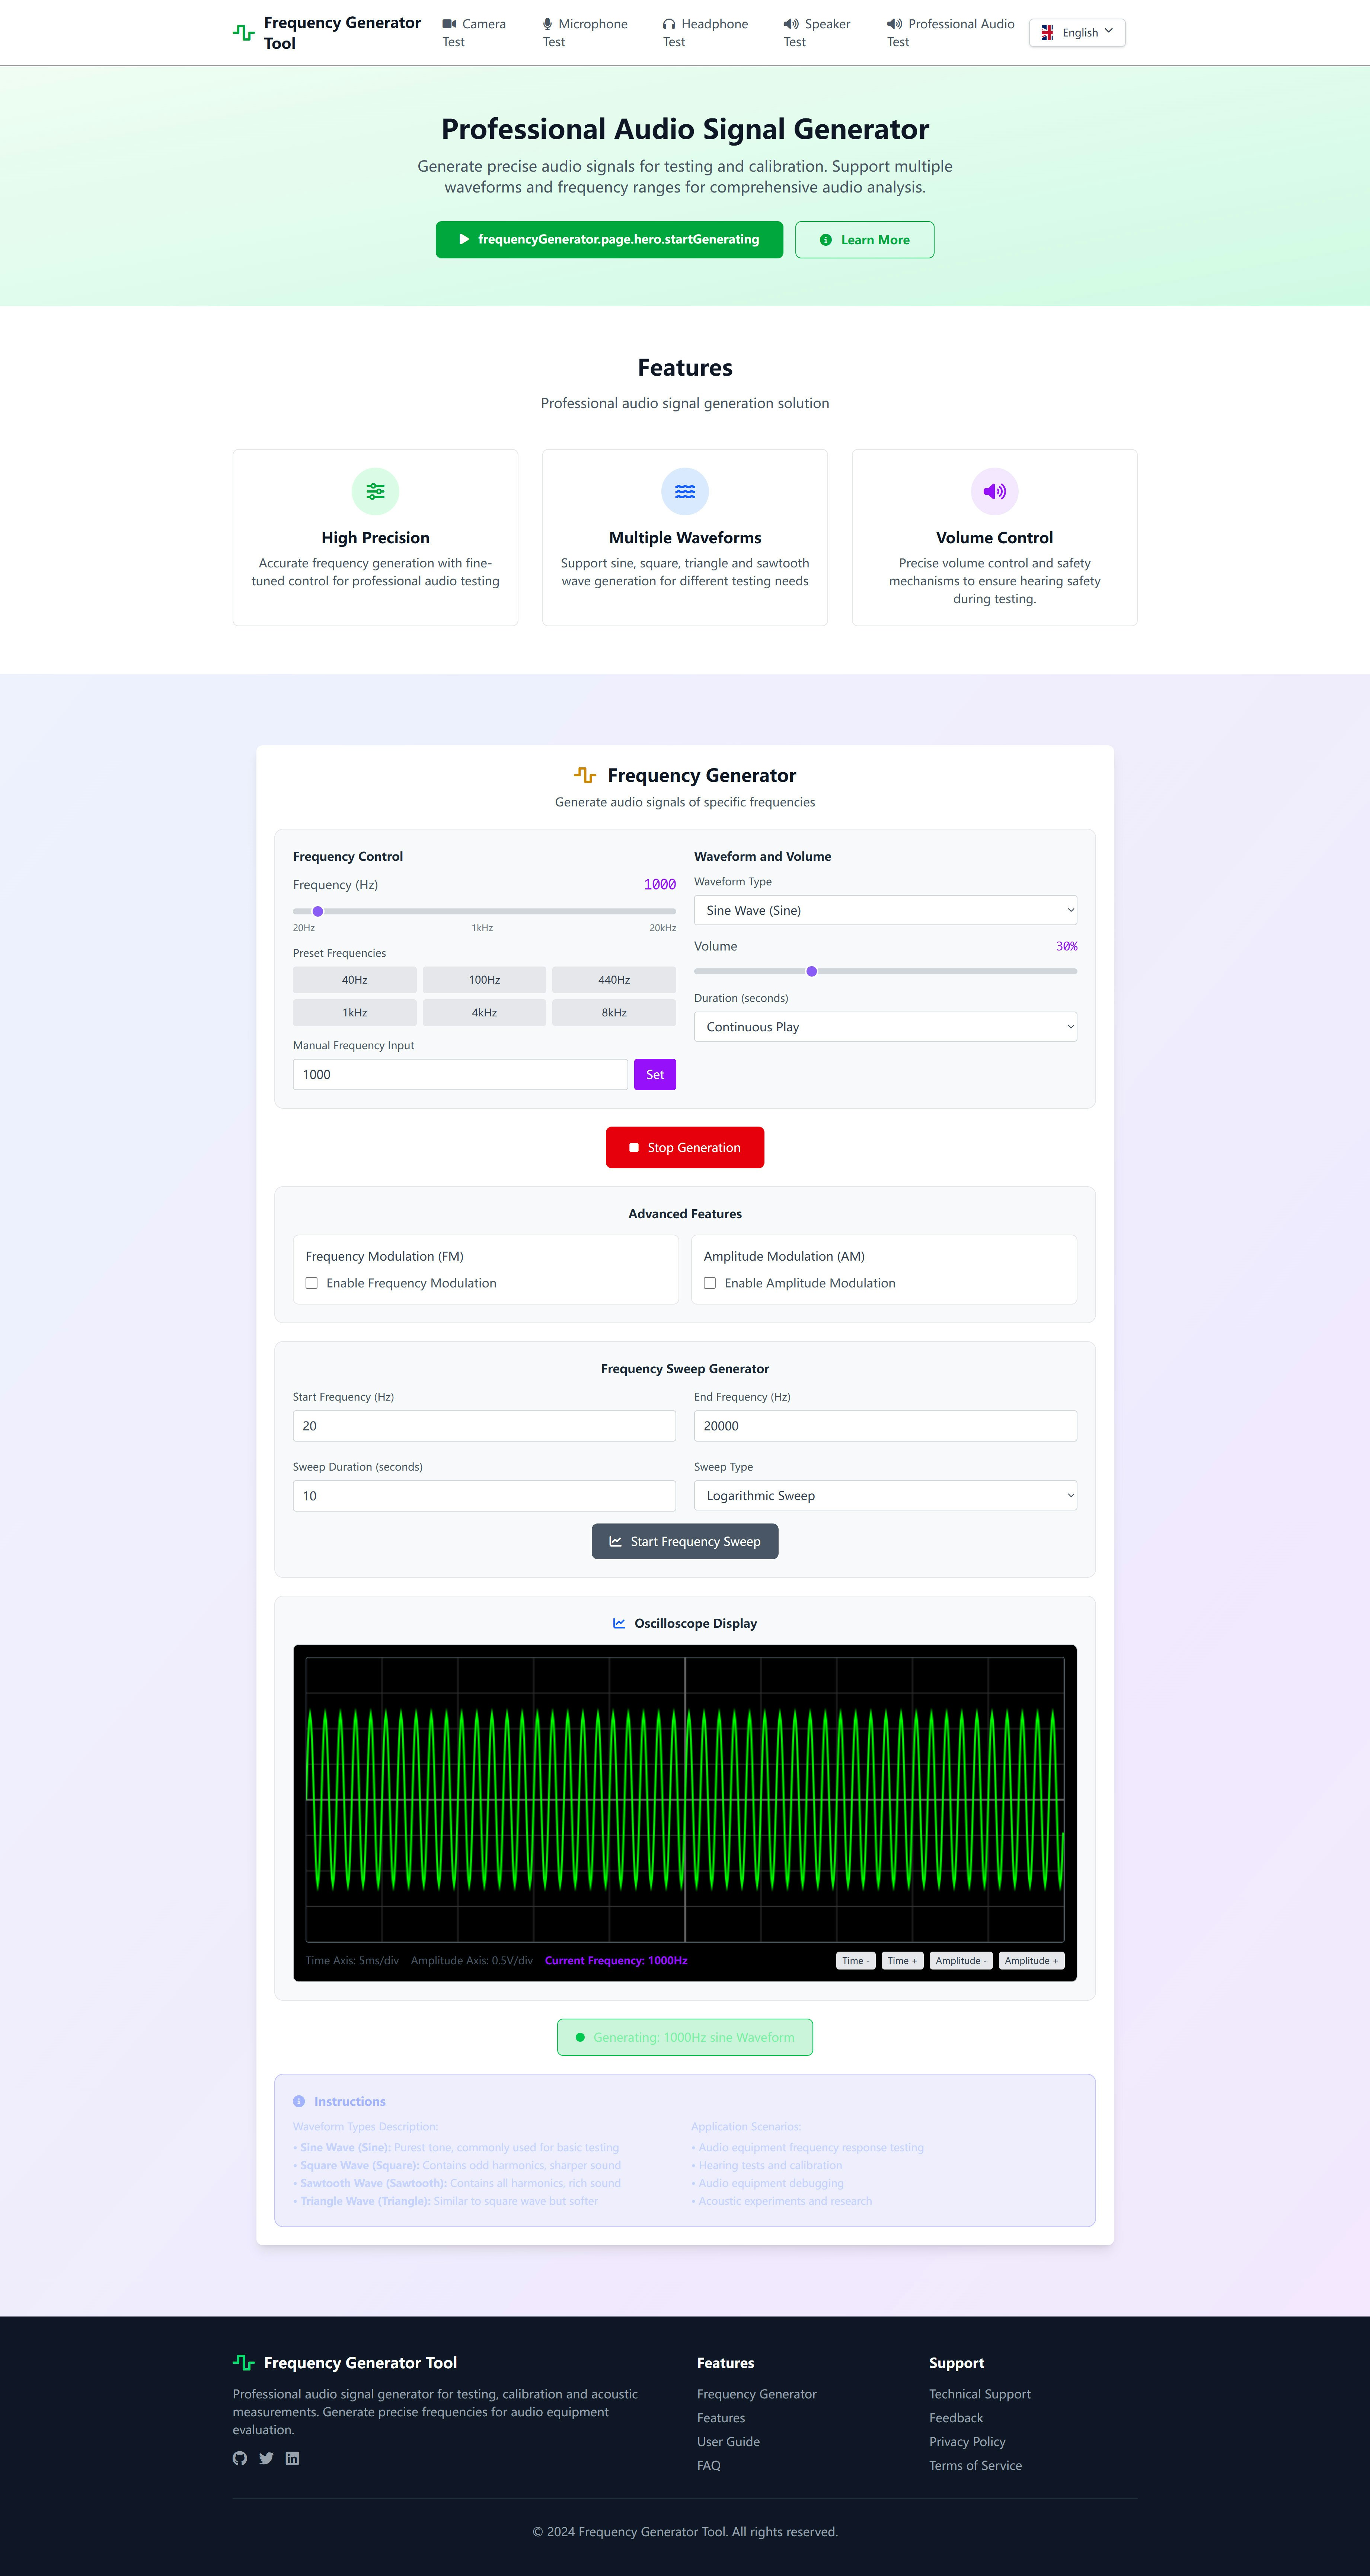Click the green startGenerating hero button

pyautogui.click(x=609, y=240)
